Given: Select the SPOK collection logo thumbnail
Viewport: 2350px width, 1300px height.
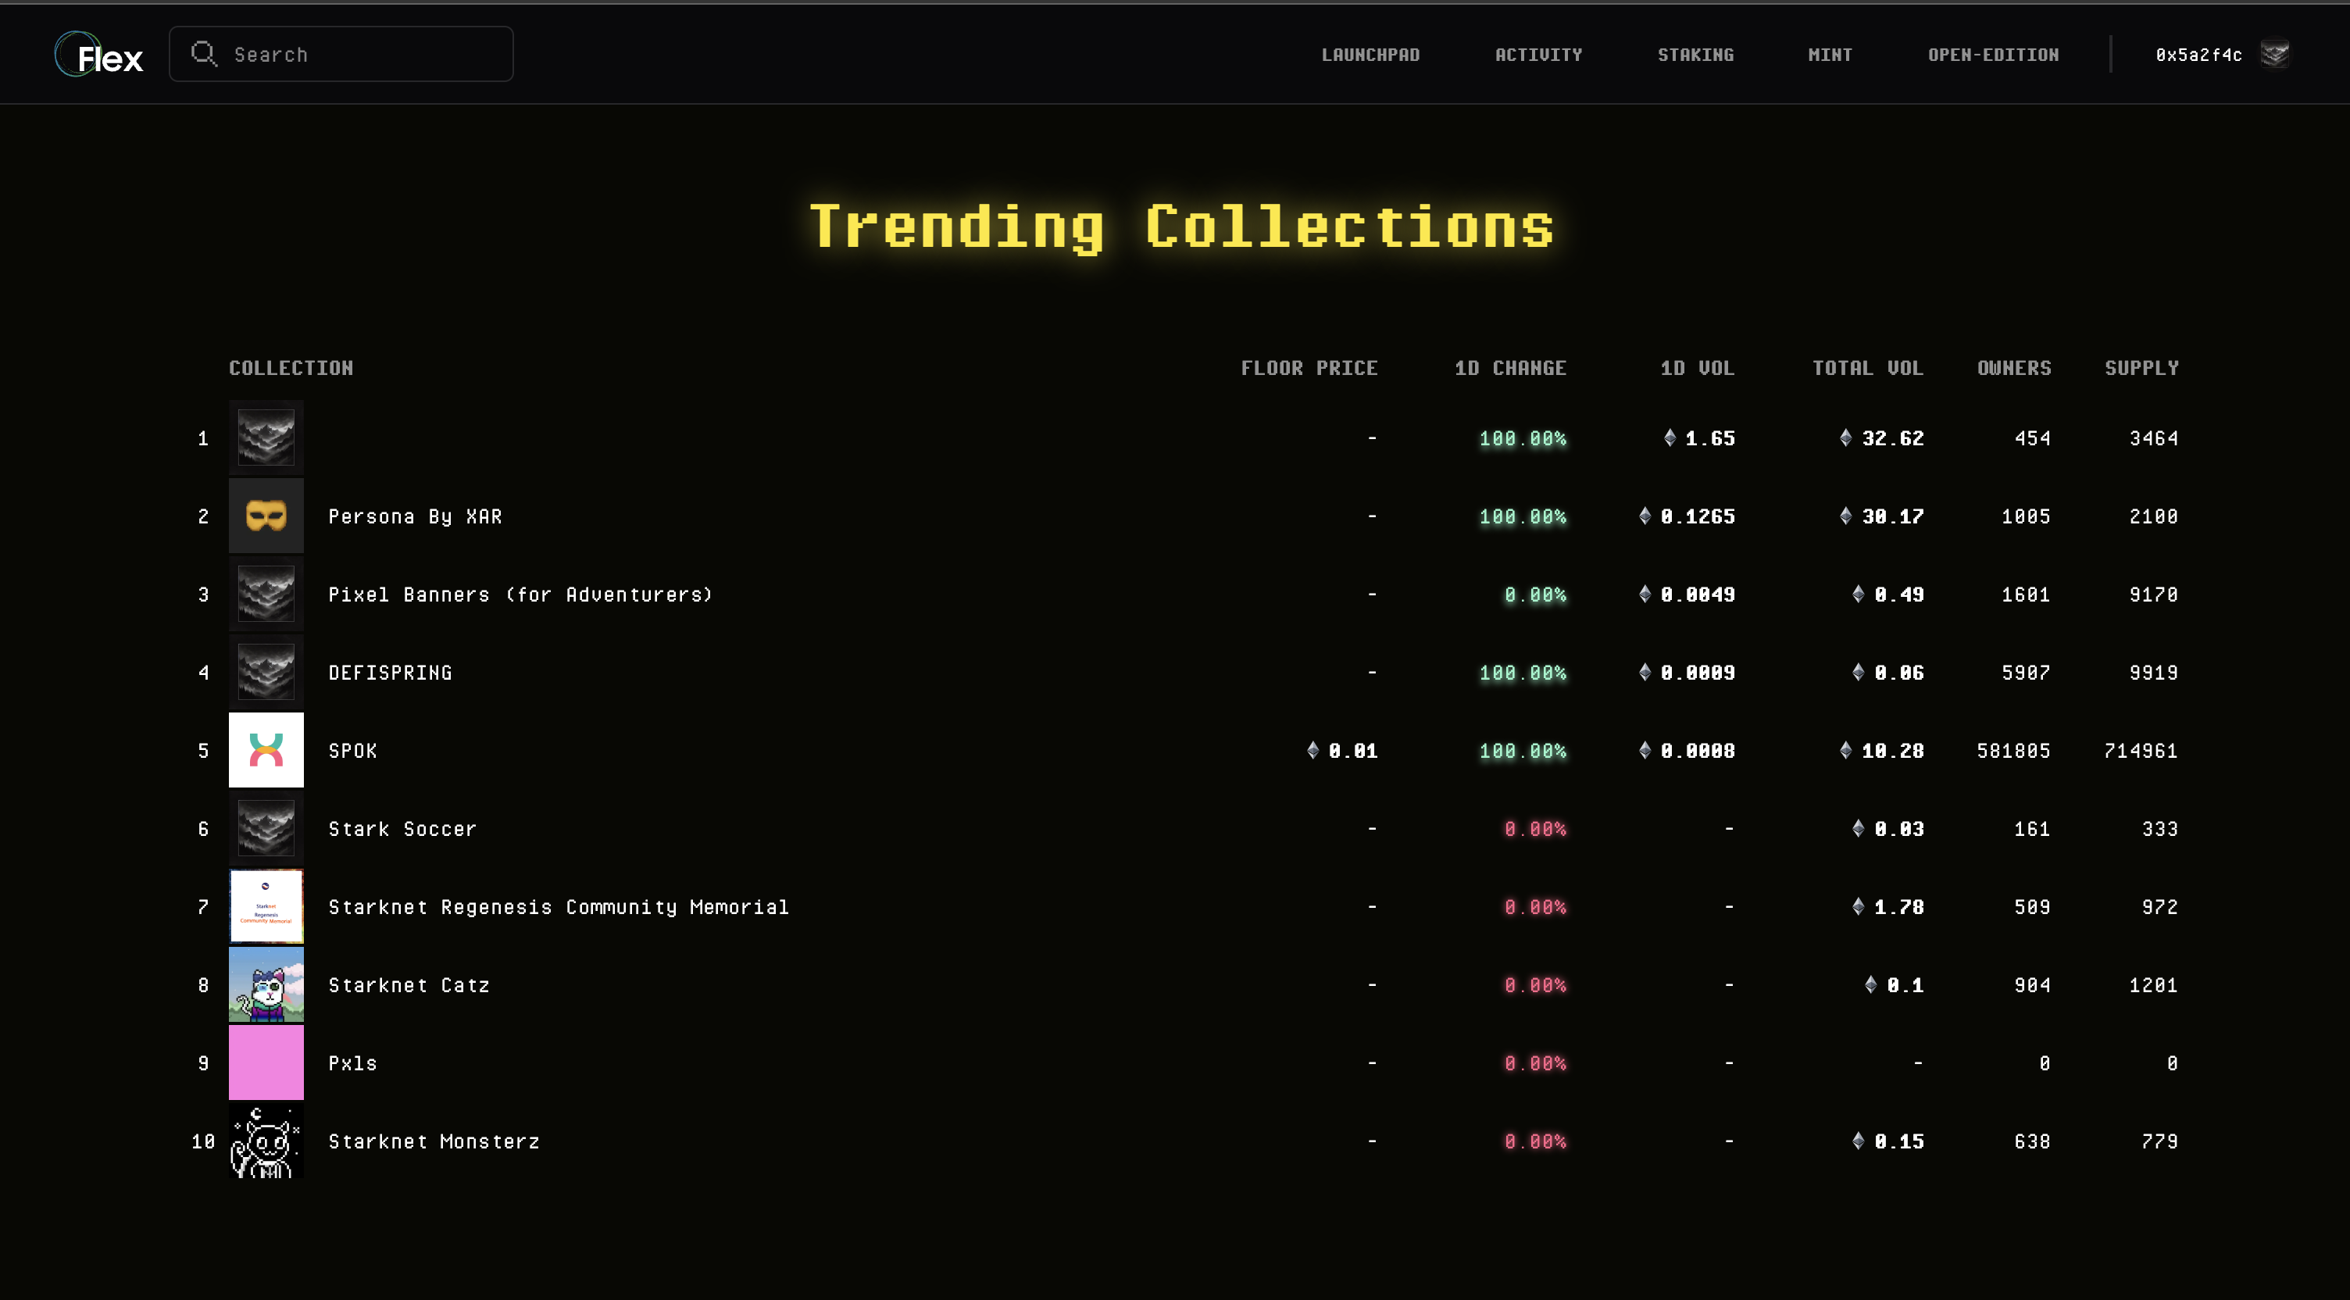Looking at the screenshot, I should point(266,750).
